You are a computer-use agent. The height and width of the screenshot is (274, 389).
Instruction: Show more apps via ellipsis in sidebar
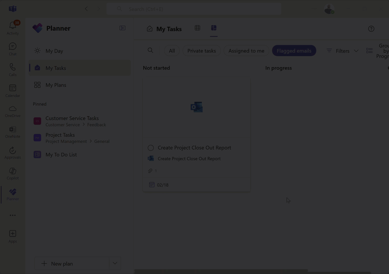(x=13, y=215)
